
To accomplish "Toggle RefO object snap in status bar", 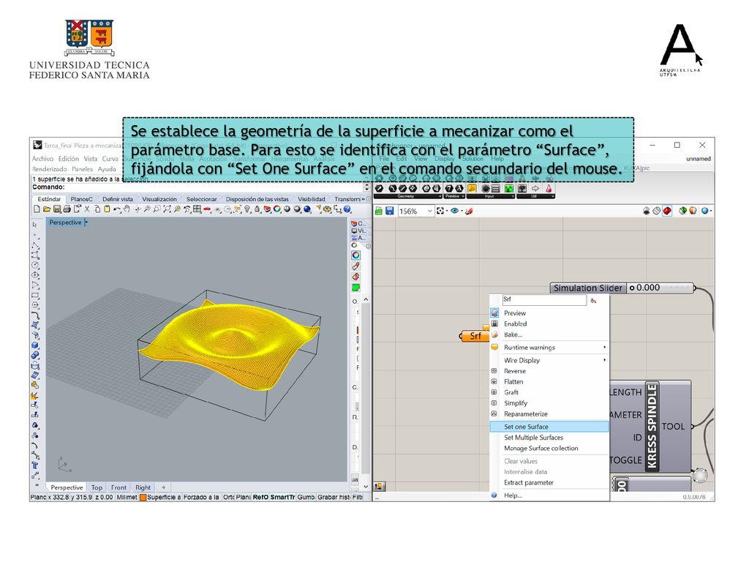I will tap(260, 497).
